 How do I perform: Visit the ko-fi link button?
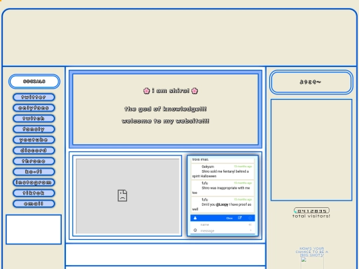coord(34,172)
